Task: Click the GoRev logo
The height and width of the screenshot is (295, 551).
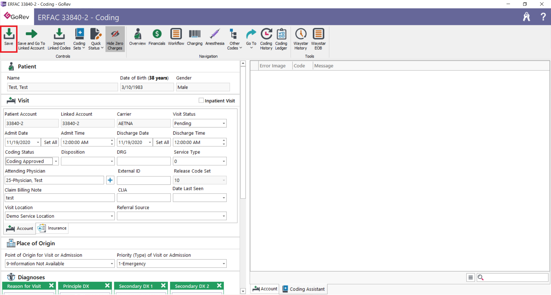Action: [x=17, y=16]
